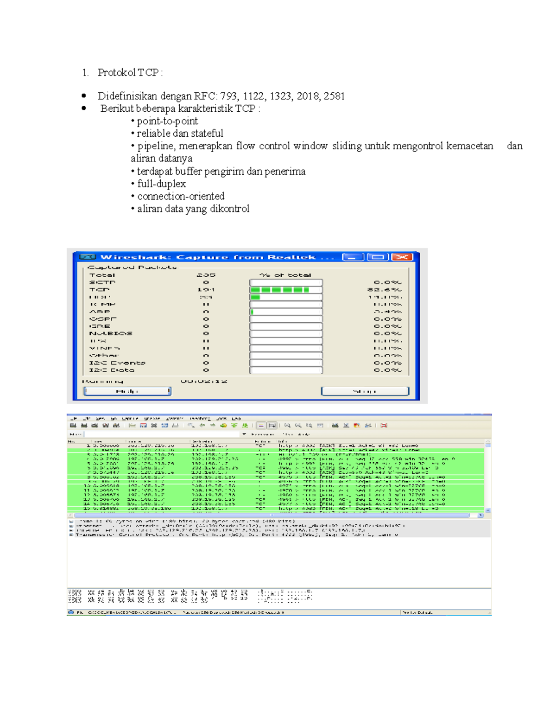Expand the Ethernet header row
The image size is (556, 720).
pyautogui.click(x=70, y=526)
